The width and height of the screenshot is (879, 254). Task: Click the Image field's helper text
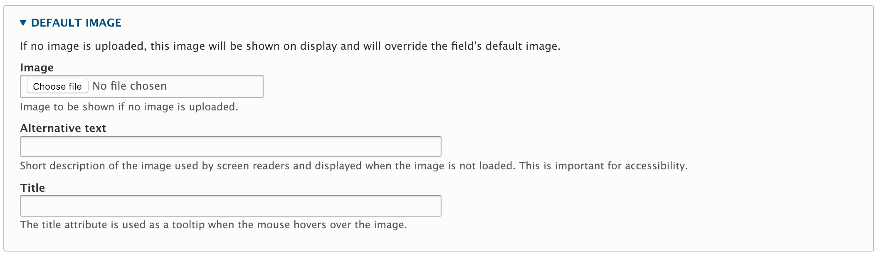tap(129, 107)
